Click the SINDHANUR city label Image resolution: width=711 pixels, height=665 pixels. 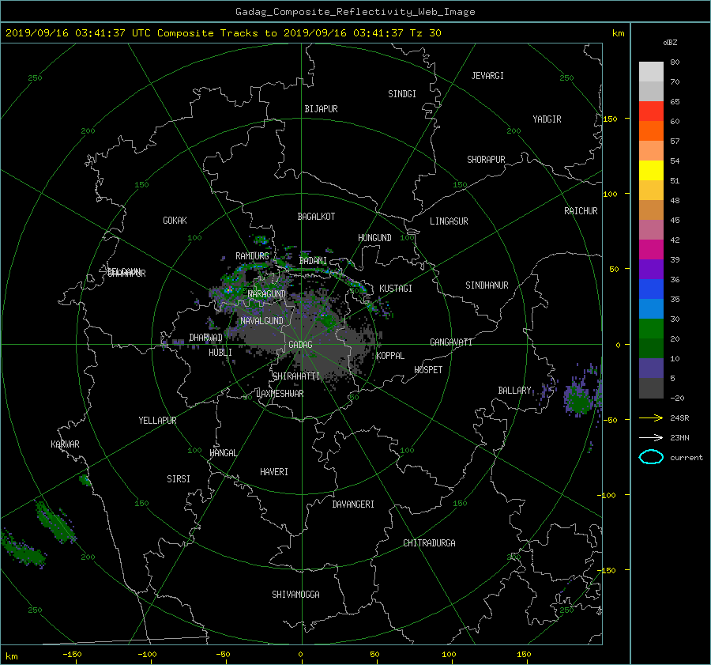(487, 285)
